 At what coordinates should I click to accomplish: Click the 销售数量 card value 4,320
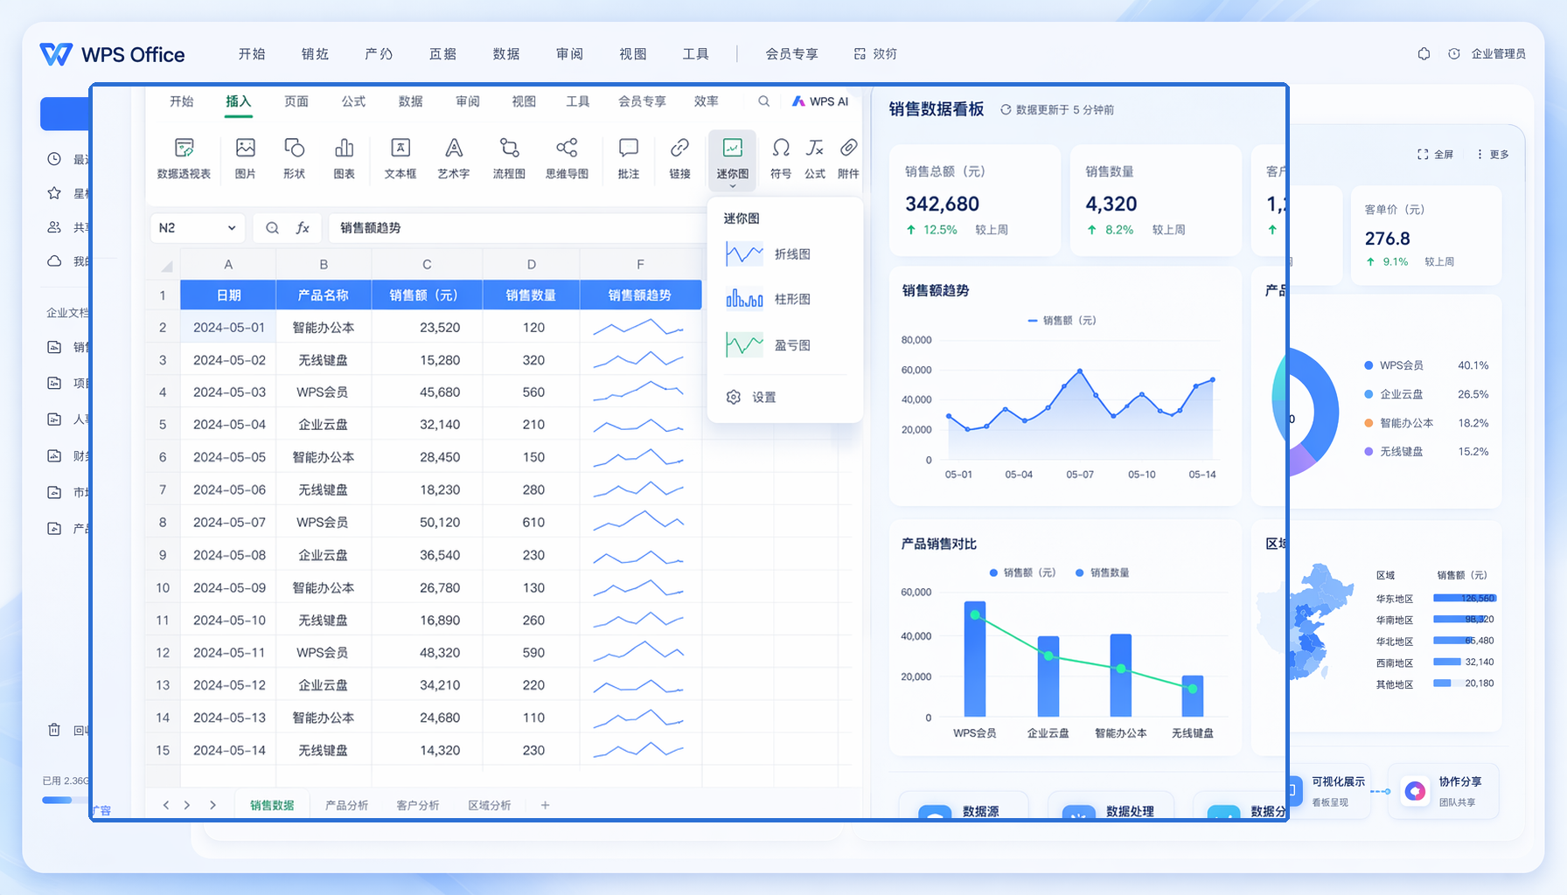[x=1111, y=204]
